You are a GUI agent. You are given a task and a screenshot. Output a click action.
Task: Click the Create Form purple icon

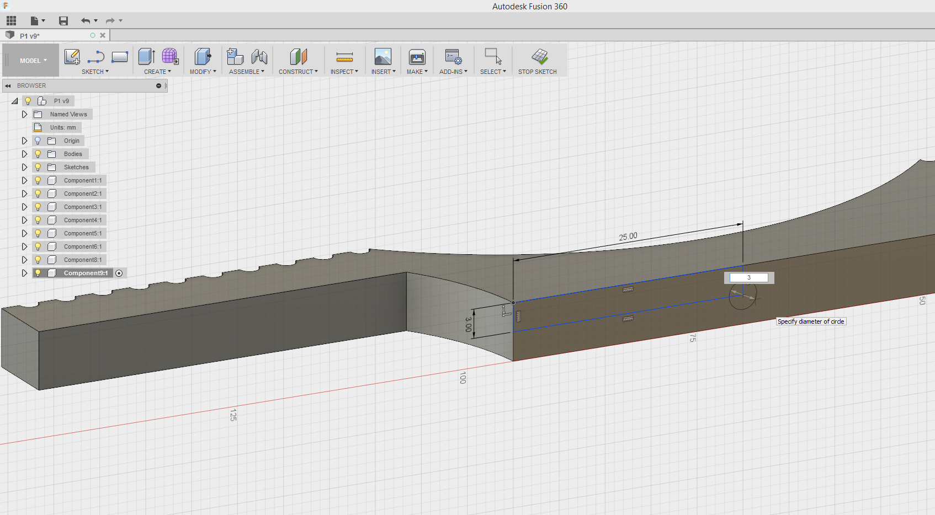click(170, 56)
